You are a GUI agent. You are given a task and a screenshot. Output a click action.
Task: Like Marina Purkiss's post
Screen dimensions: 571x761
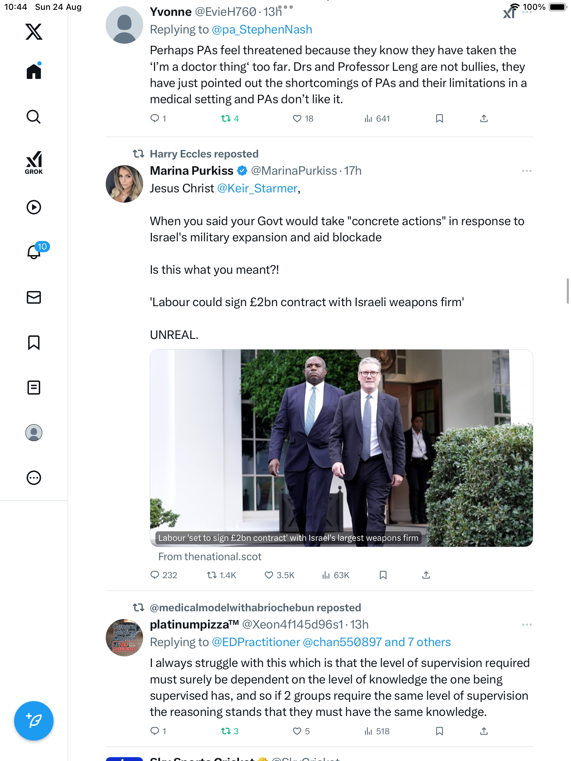coord(269,575)
